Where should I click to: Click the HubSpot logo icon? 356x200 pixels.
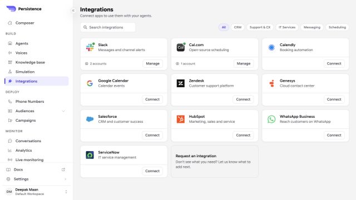181,119
